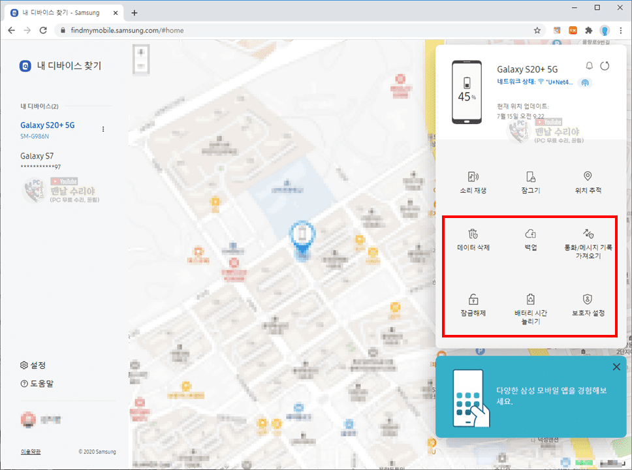Open Galaxy S20+ 5G more options menu
The height and width of the screenshot is (470, 632).
103,129
